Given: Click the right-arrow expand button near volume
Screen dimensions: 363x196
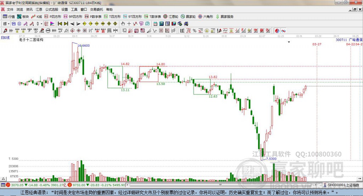Looking at the screenshot, I should 359,178.
